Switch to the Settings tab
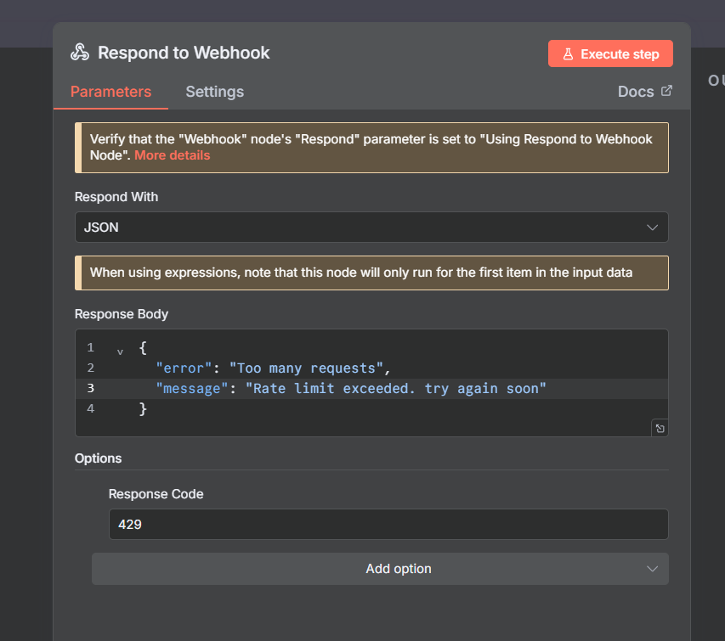 pyautogui.click(x=214, y=92)
